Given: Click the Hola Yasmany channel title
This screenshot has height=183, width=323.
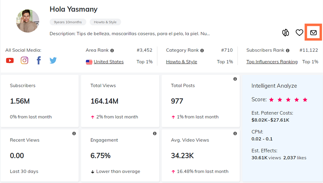Looking at the screenshot, I should coord(73,9).
